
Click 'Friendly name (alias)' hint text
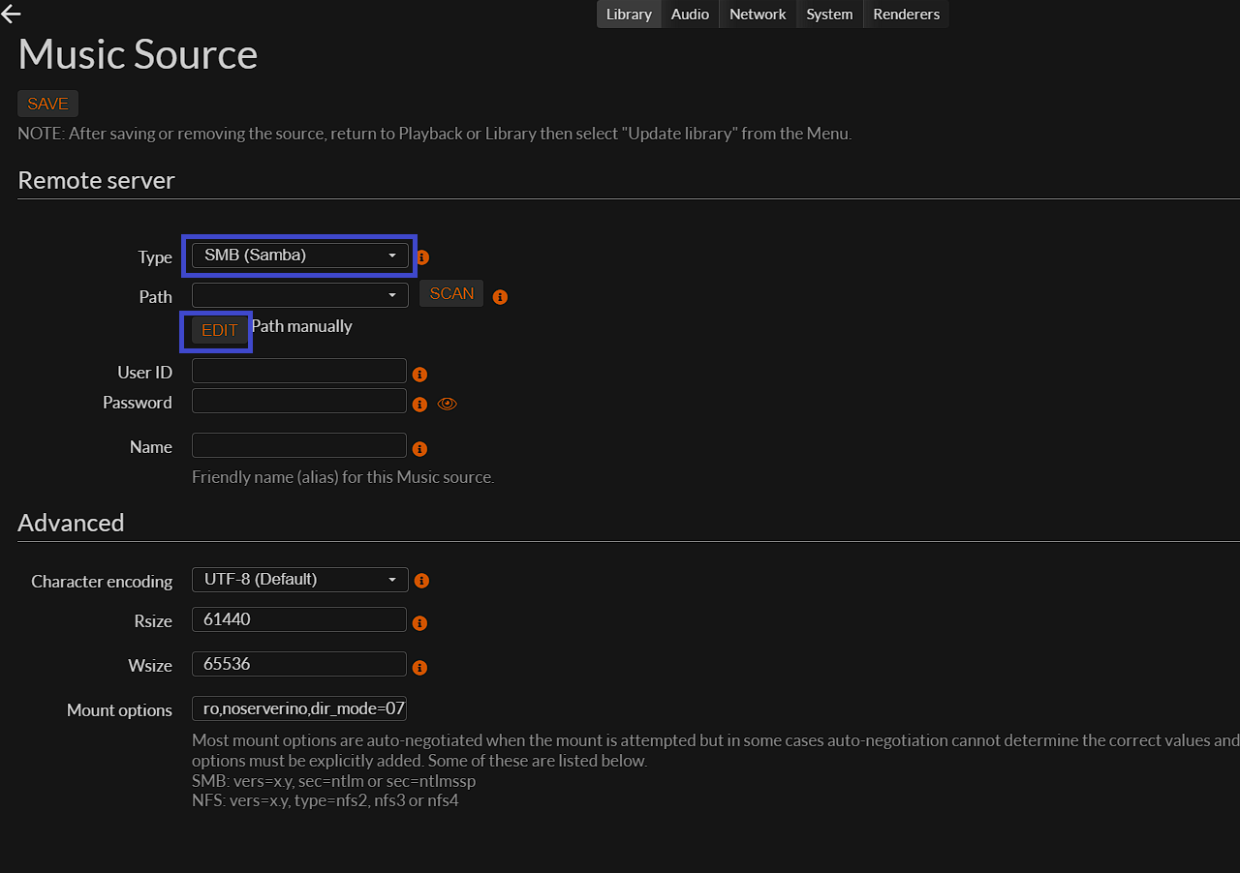click(x=343, y=477)
